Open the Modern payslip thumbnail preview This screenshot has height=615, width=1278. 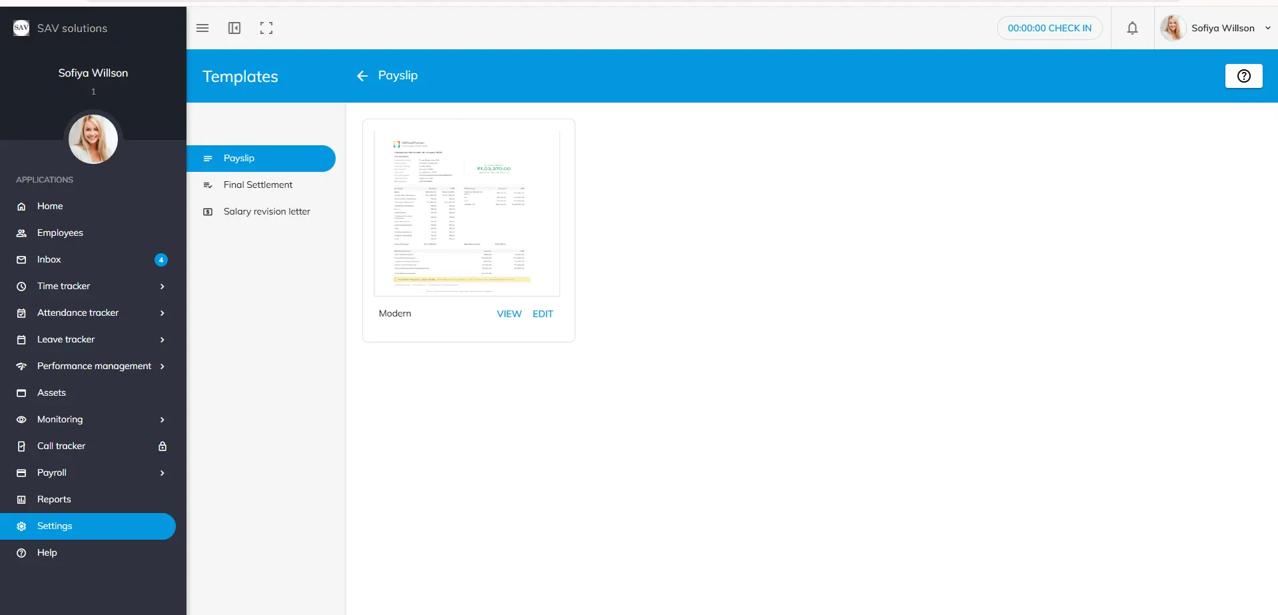(467, 213)
